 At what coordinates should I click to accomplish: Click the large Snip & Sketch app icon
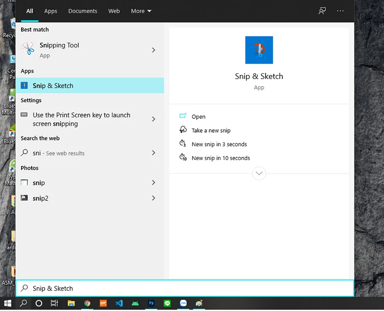pos(259,50)
